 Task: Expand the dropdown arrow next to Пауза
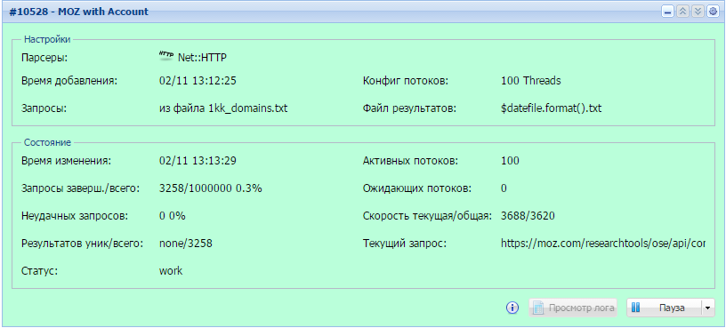click(x=708, y=308)
